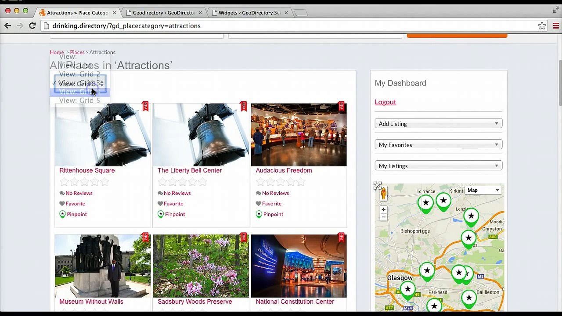Choose View: Grid 2 from the open list

pos(79,74)
